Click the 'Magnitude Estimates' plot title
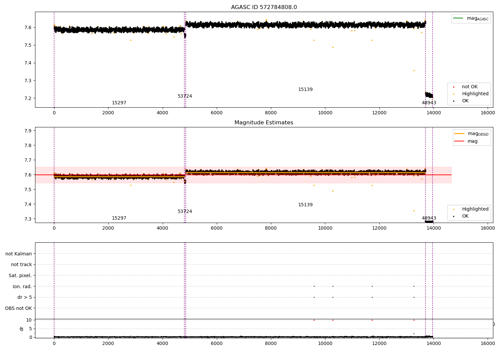 264,123
